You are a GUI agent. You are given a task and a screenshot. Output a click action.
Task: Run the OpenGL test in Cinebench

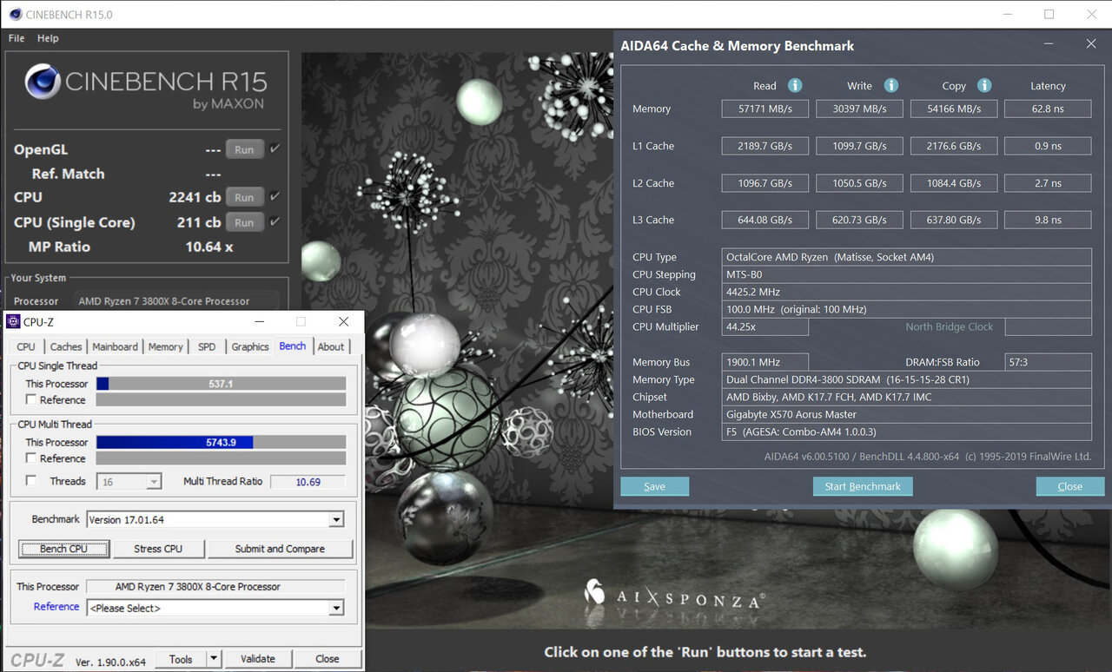pos(245,149)
